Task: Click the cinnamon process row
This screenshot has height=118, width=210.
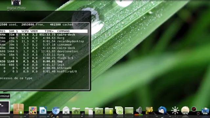Action: point(44,45)
